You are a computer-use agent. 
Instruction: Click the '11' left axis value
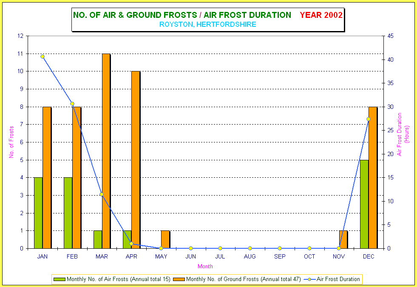[20, 54]
